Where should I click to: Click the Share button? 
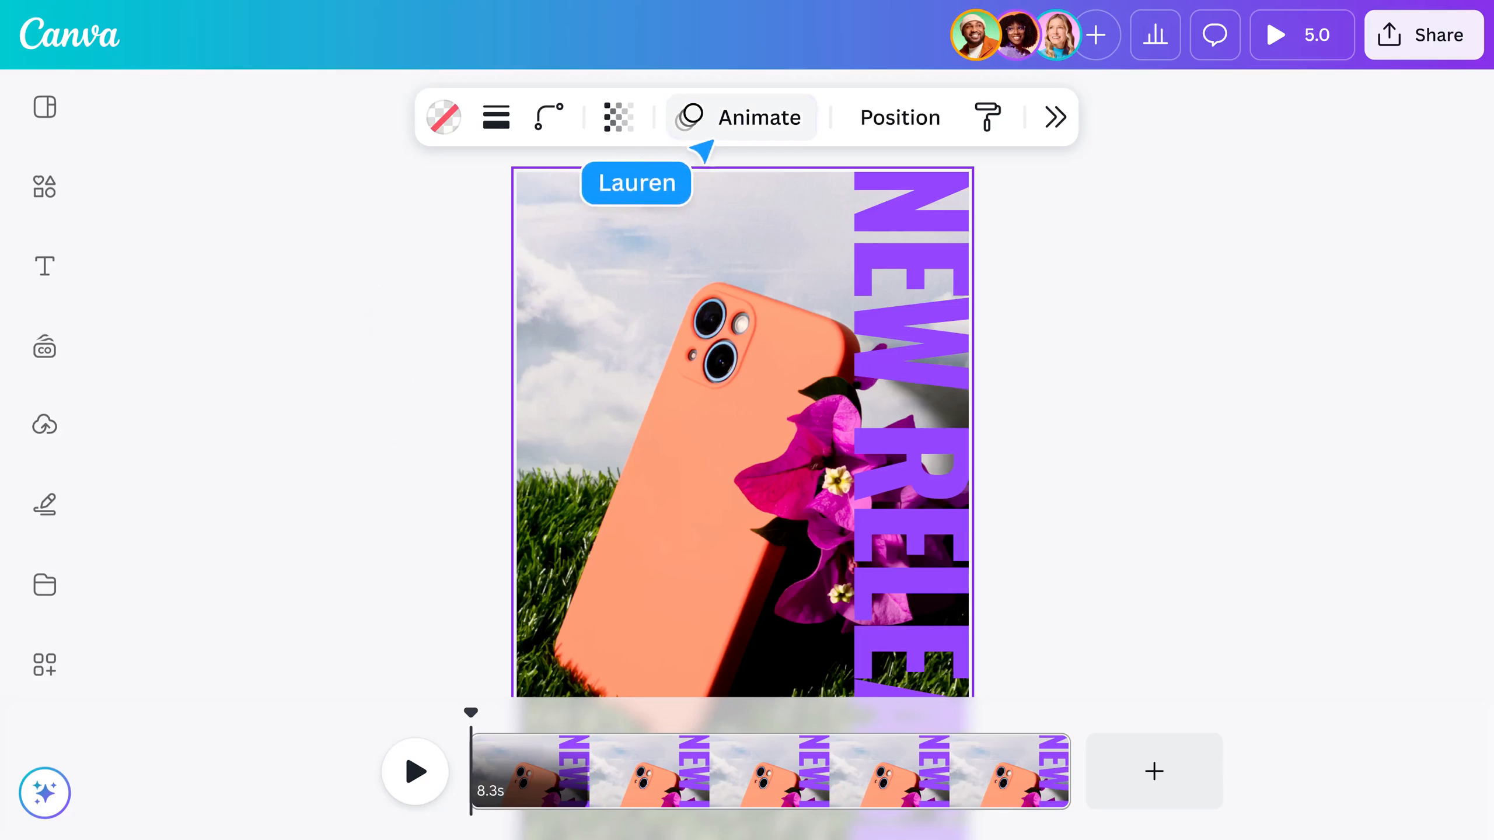click(x=1423, y=35)
